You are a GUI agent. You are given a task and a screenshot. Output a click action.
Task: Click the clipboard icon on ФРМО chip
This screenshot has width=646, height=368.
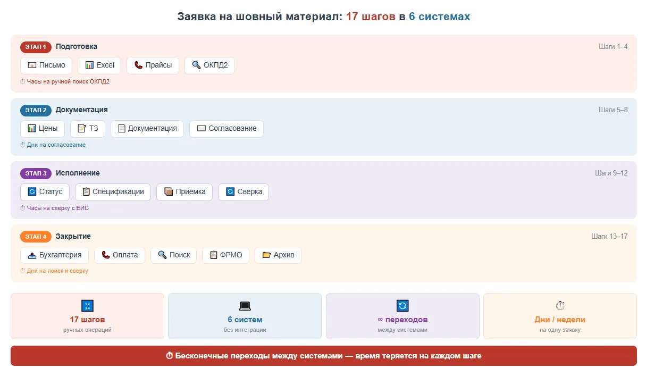click(x=214, y=255)
